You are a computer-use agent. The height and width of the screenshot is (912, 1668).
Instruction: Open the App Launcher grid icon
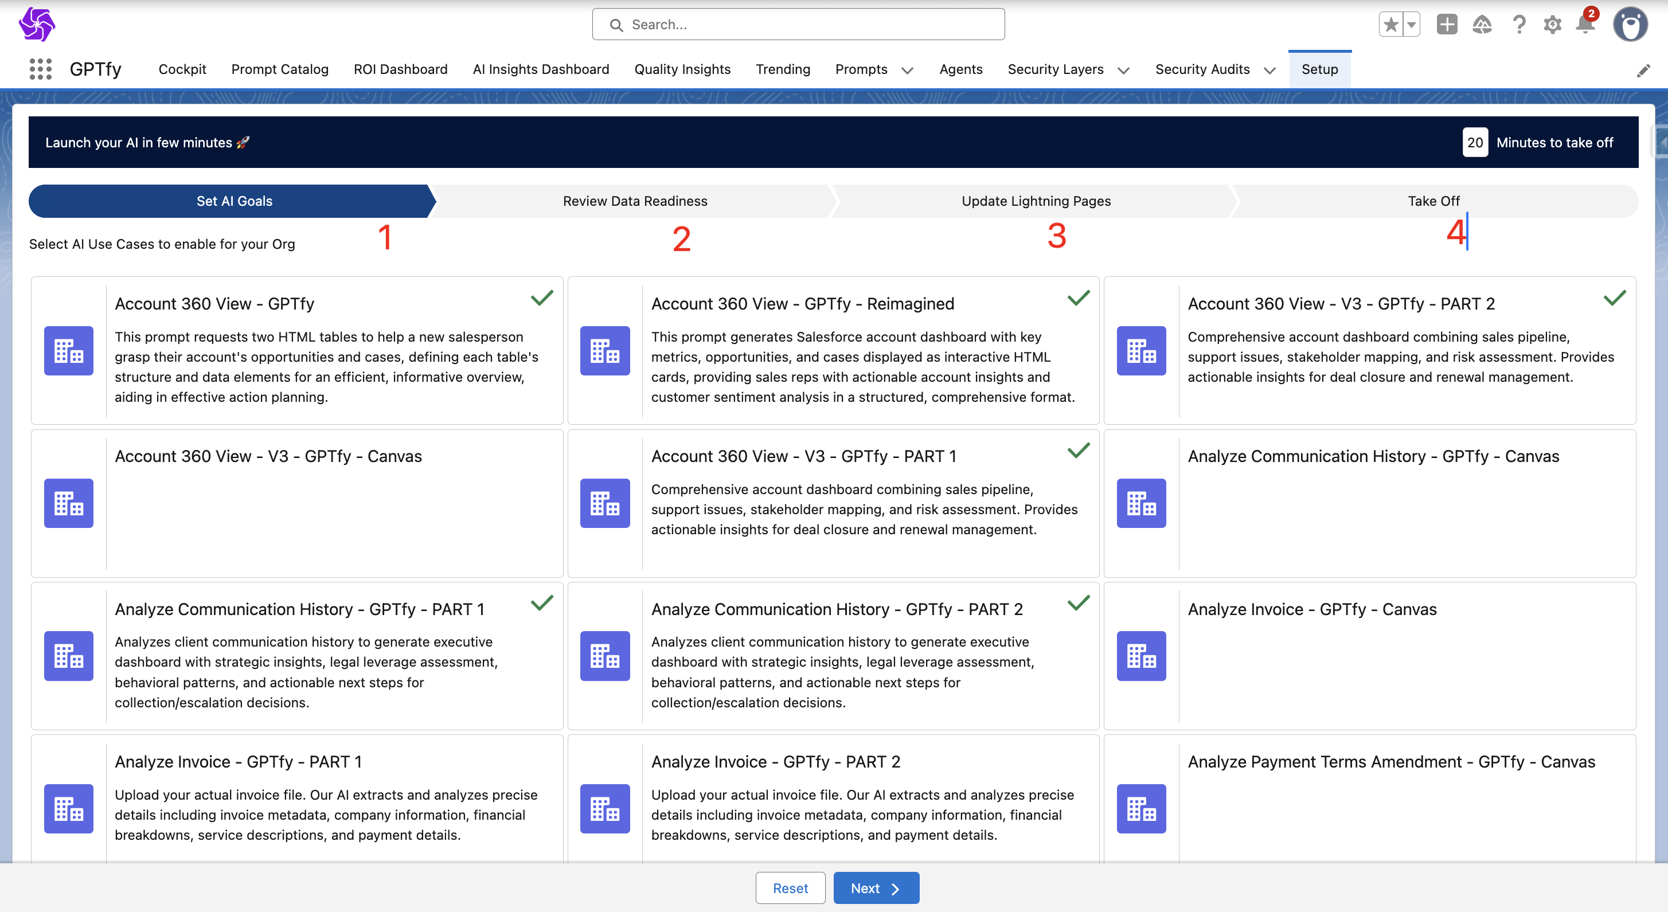tap(40, 69)
